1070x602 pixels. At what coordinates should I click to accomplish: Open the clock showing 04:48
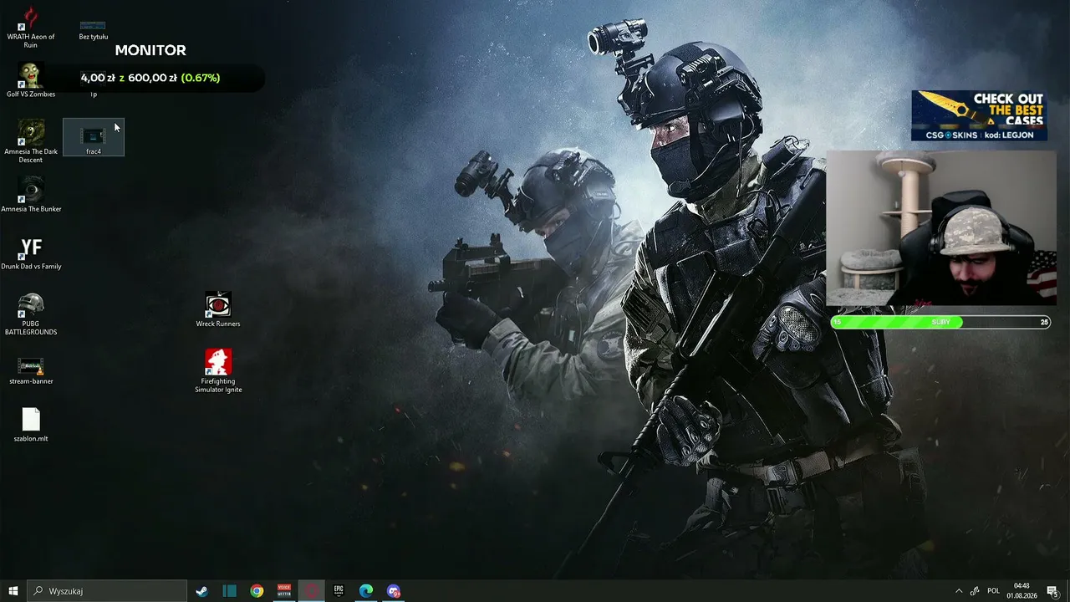tap(1022, 591)
